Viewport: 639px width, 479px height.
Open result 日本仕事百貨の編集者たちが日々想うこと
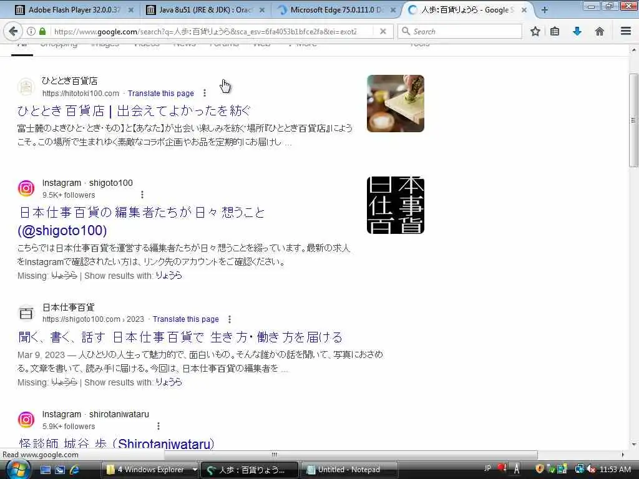pos(142,221)
